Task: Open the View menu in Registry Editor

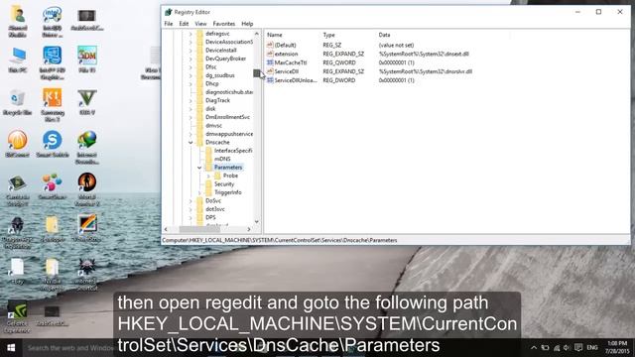Action: pos(200,24)
